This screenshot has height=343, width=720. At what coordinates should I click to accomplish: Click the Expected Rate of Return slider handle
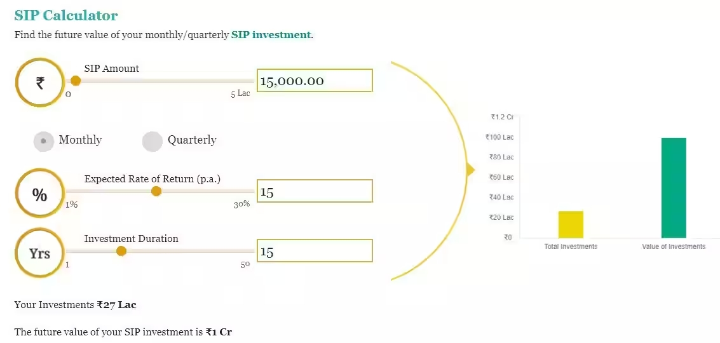(156, 191)
